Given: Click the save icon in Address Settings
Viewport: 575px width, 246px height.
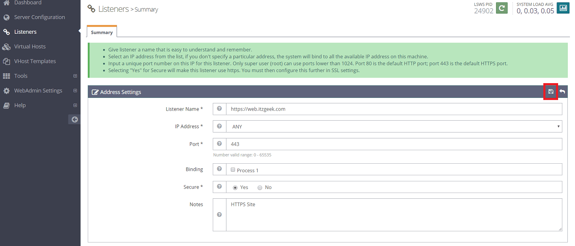Looking at the screenshot, I should (550, 92).
